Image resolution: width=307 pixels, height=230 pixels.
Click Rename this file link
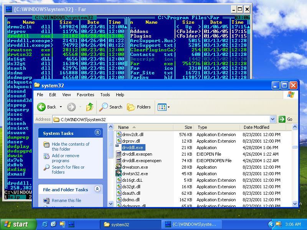(66, 200)
